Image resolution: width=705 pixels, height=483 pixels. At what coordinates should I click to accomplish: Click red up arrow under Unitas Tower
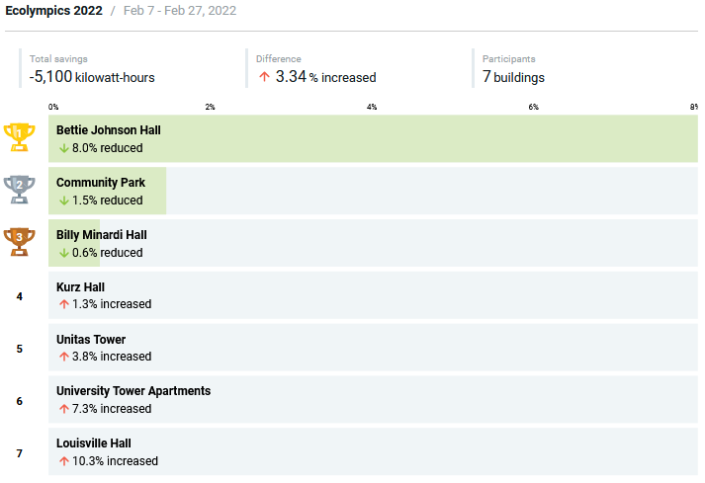[x=63, y=357]
